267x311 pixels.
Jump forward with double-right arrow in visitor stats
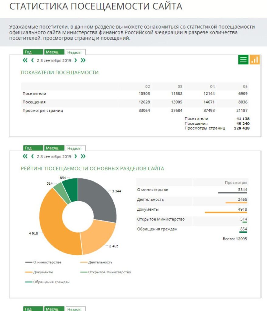pos(83,60)
